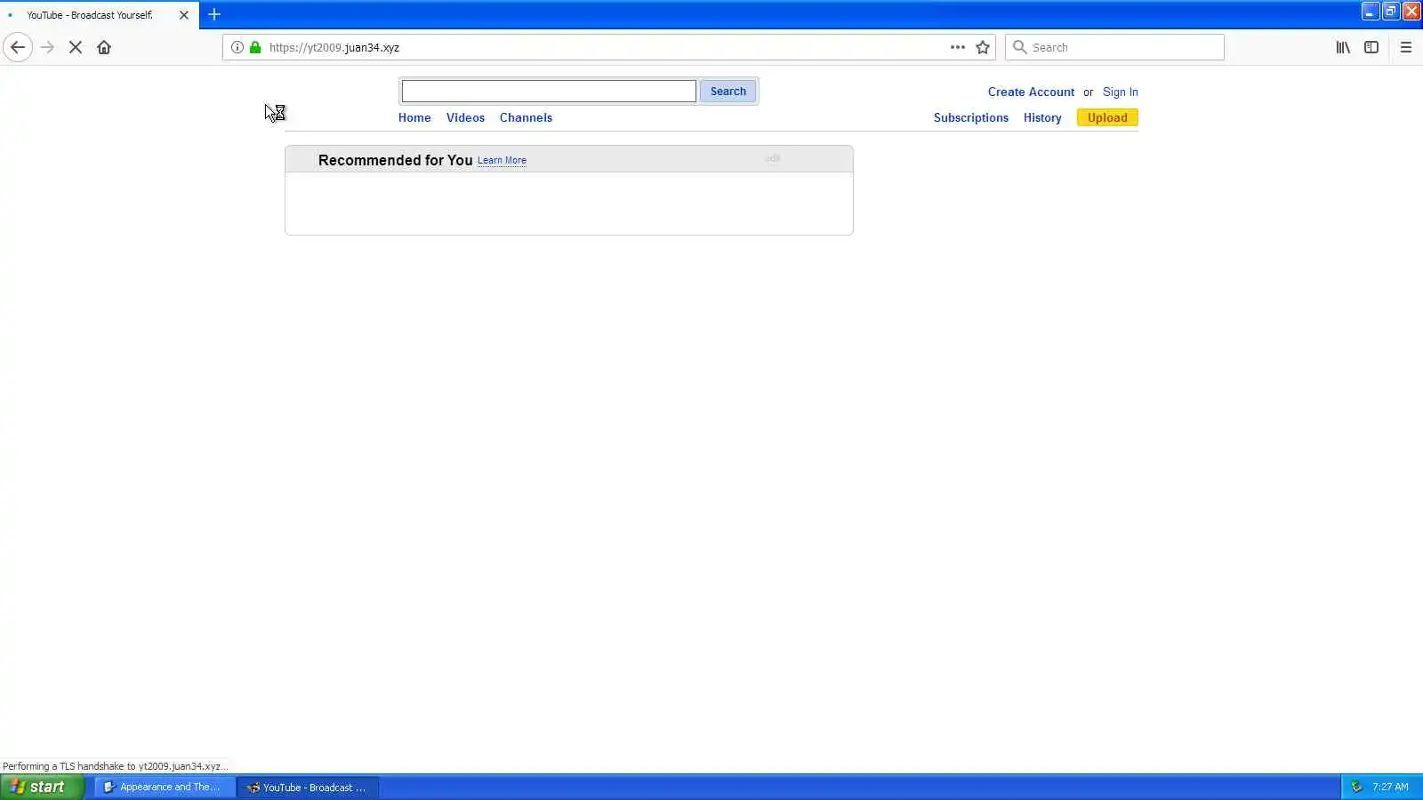Screen dimensions: 1423x800
Task: Close the YouTube - Broadcast Yourself tab
Action: 184,15
